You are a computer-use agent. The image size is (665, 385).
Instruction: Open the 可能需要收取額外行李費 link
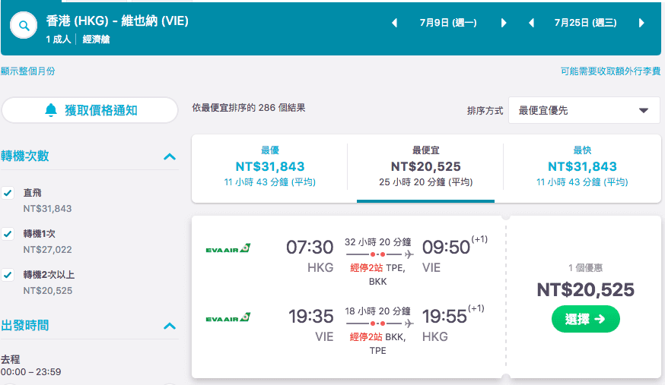coord(610,71)
